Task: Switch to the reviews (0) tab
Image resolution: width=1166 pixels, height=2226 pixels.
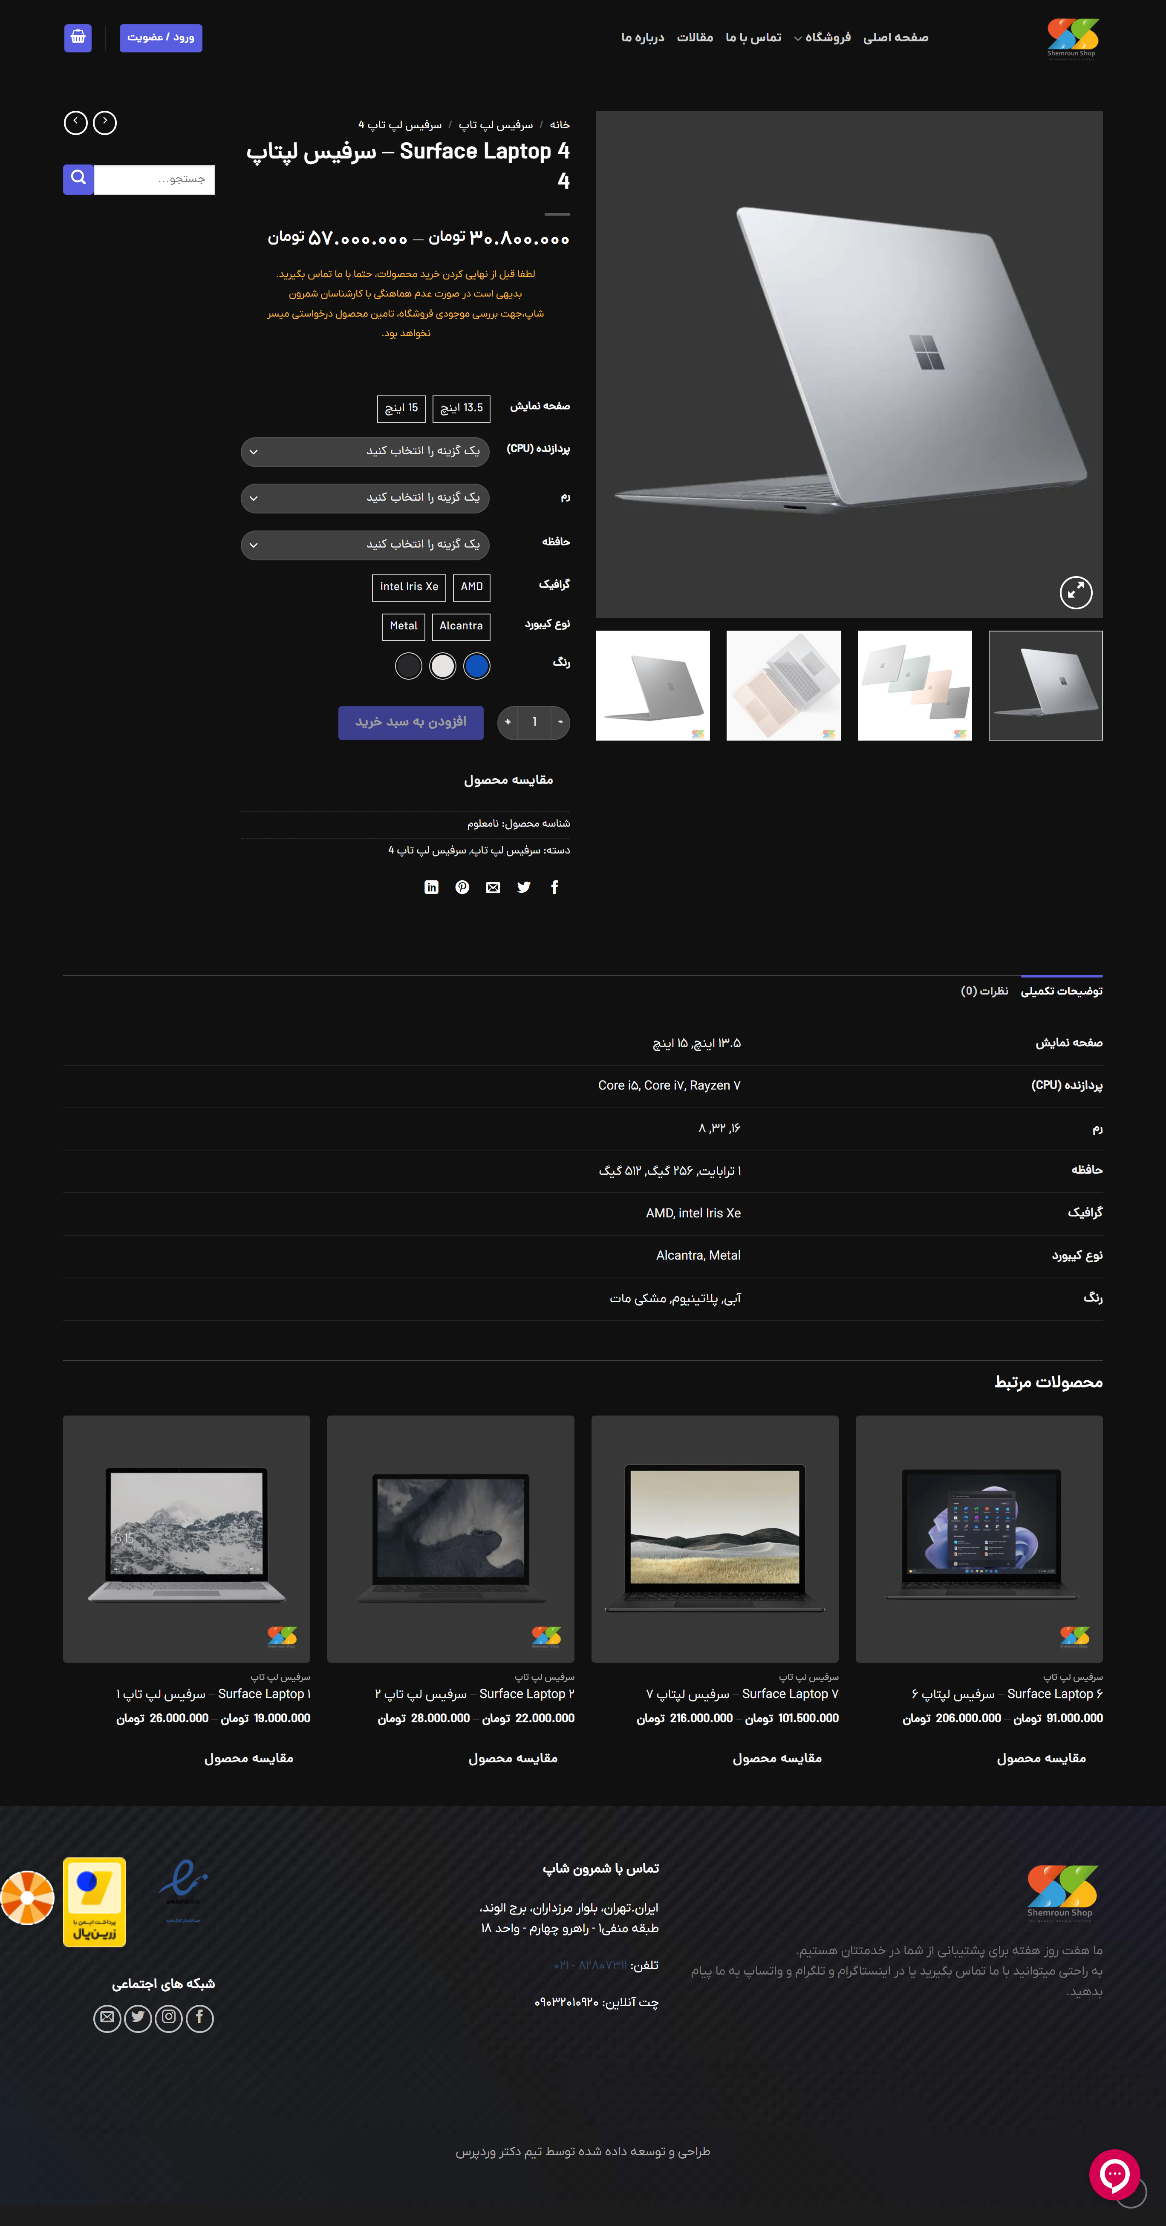Action: coord(984,991)
